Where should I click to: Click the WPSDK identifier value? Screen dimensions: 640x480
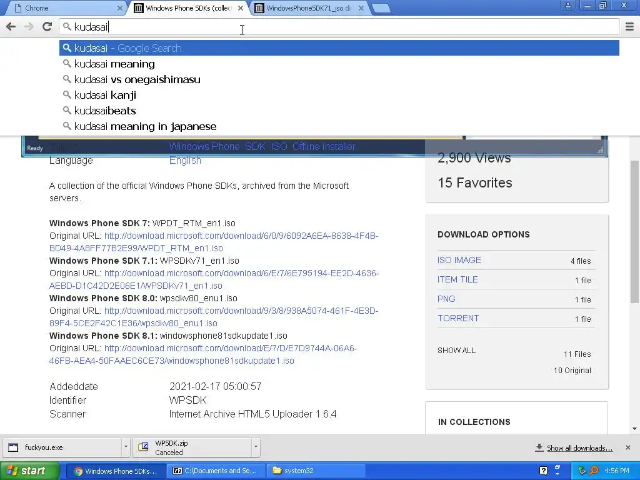coord(188,401)
